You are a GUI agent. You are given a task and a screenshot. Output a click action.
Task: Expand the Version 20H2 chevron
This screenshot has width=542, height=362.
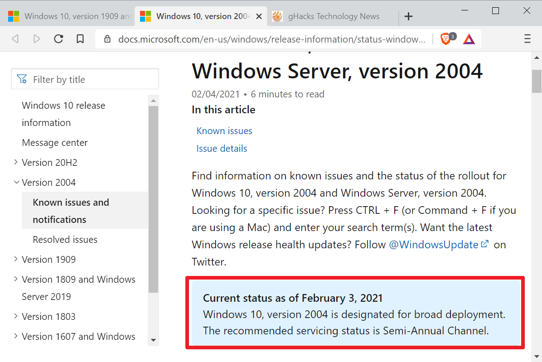pyautogui.click(x=15, y=162)
